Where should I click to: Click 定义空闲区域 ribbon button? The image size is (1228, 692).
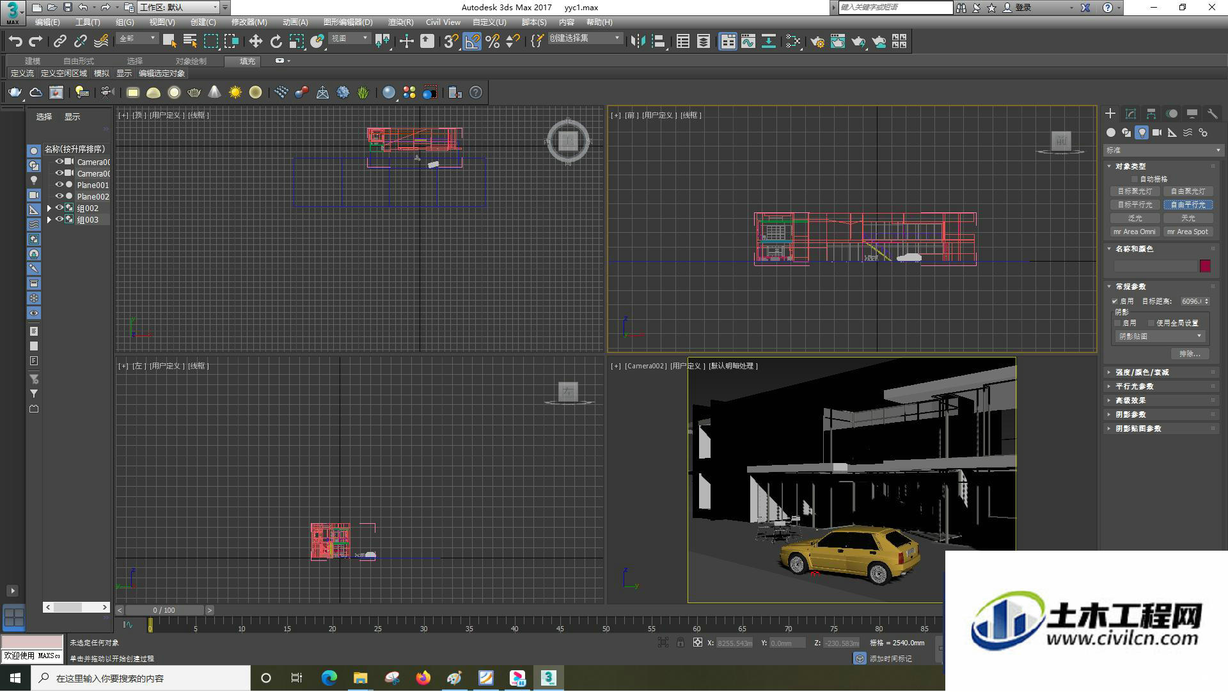point(64,74)
